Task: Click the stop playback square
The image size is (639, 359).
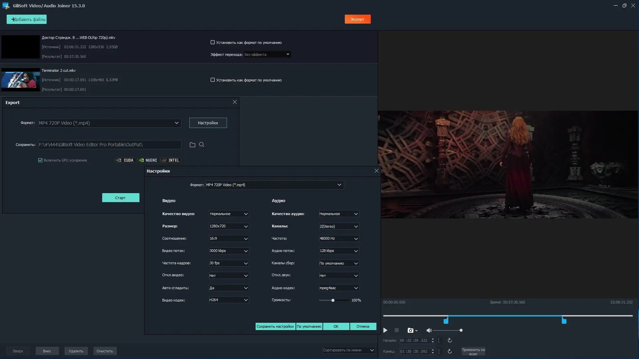Action: coord(396,330)
